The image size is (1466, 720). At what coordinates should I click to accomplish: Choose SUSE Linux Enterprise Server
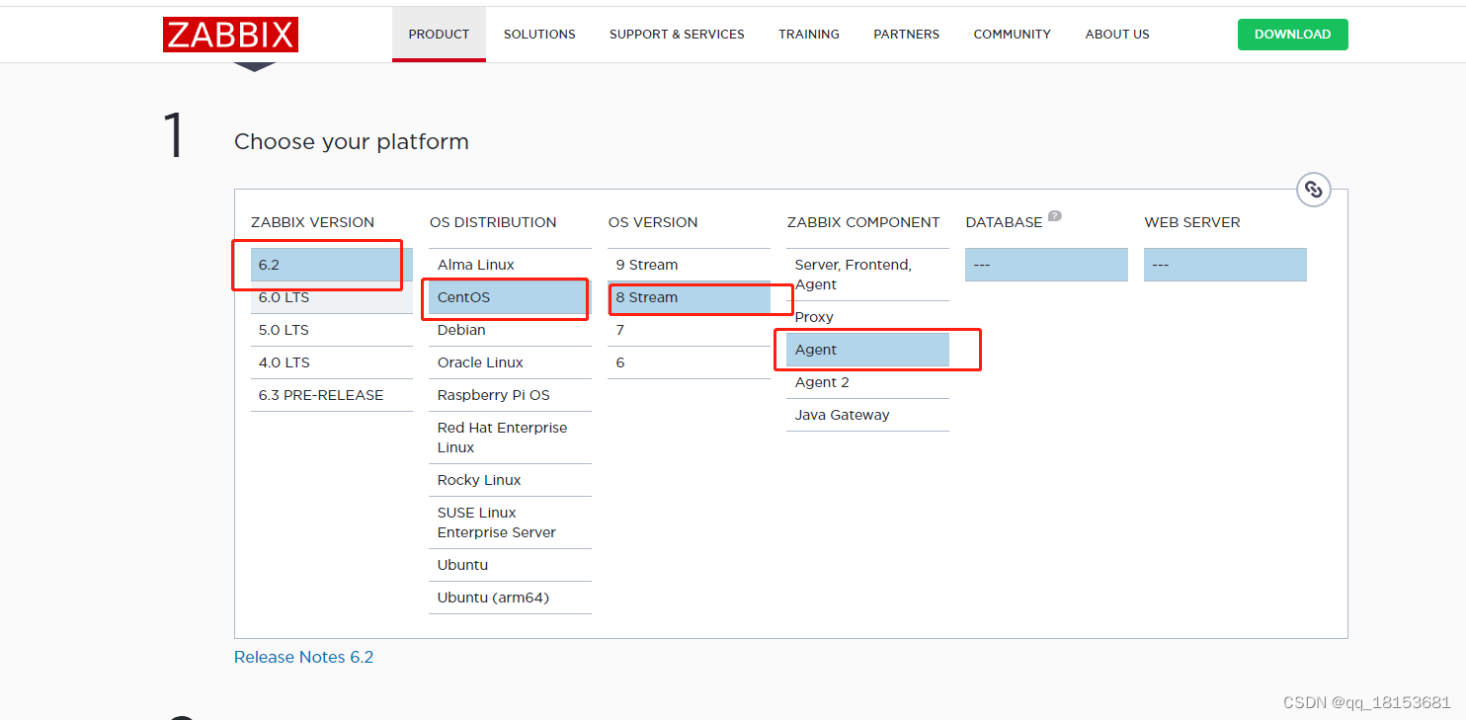tap(511, 522)
